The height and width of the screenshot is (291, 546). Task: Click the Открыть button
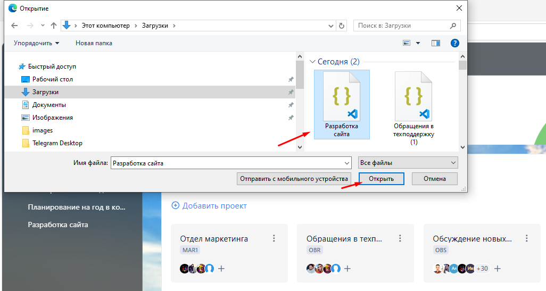pyautogui.click(x=381, y=179)
